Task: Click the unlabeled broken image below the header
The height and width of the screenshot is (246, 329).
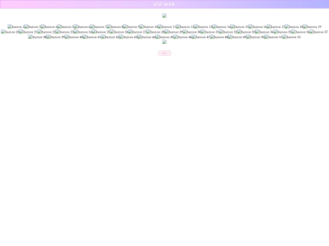Action: click(164, 16)
